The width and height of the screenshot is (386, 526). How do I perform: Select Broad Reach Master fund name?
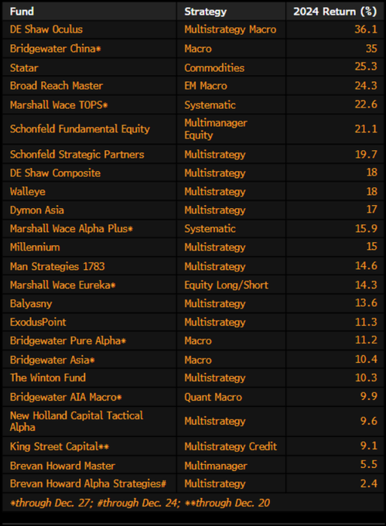point(56,86)
